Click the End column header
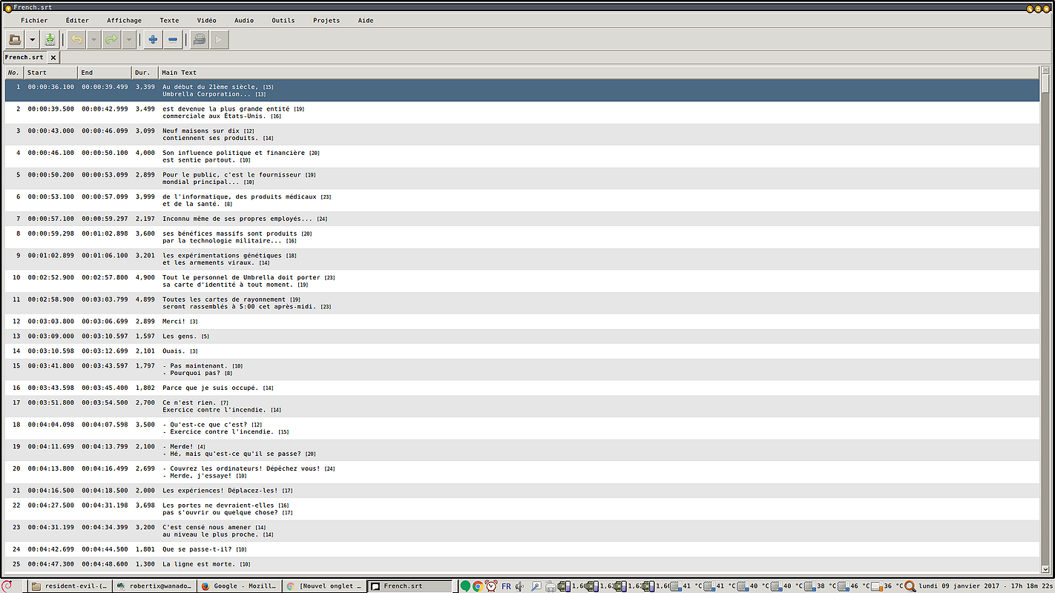1055x593 pixels. coord(104,73)
